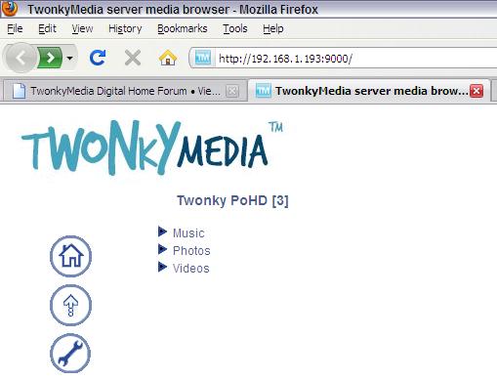Go to browser home page icon

pyautogui.click(x=168, y=58)
